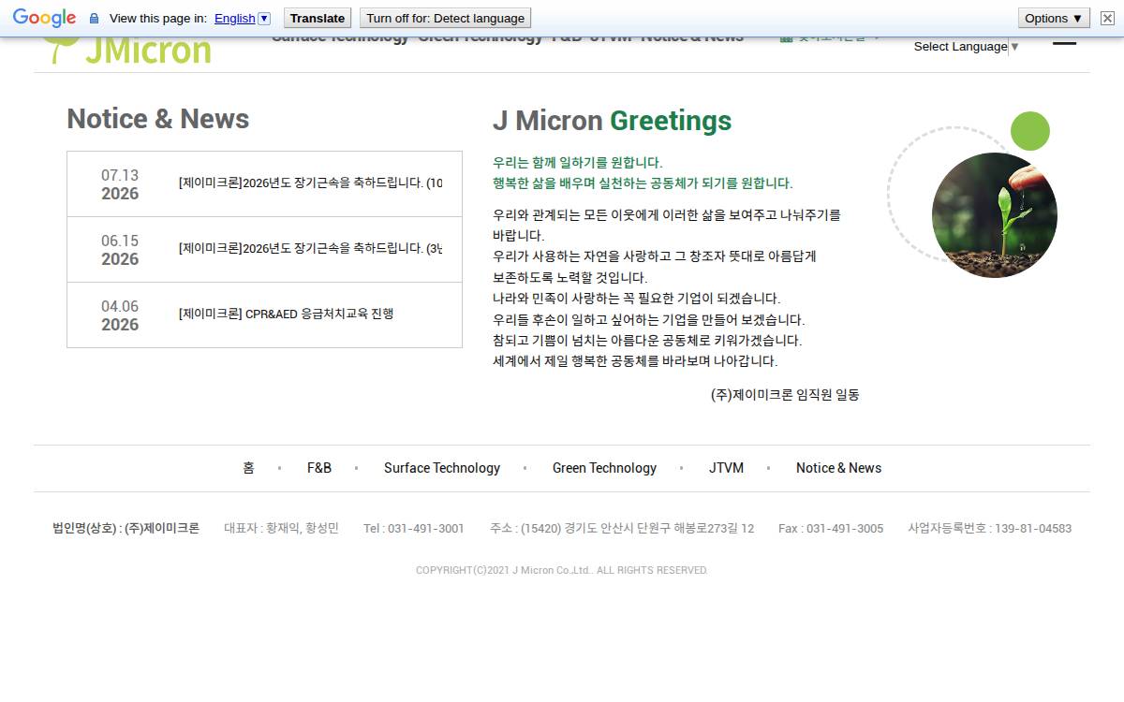Turn off translation for detected language

445,18
